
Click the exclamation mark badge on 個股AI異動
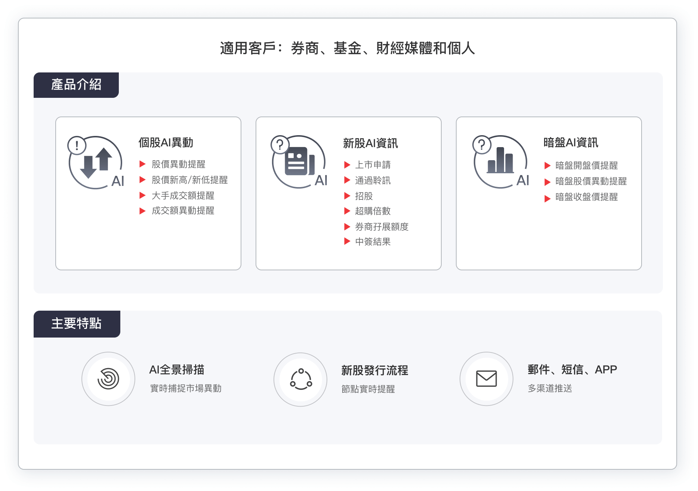pyautogui.click(x=77, y=144)
